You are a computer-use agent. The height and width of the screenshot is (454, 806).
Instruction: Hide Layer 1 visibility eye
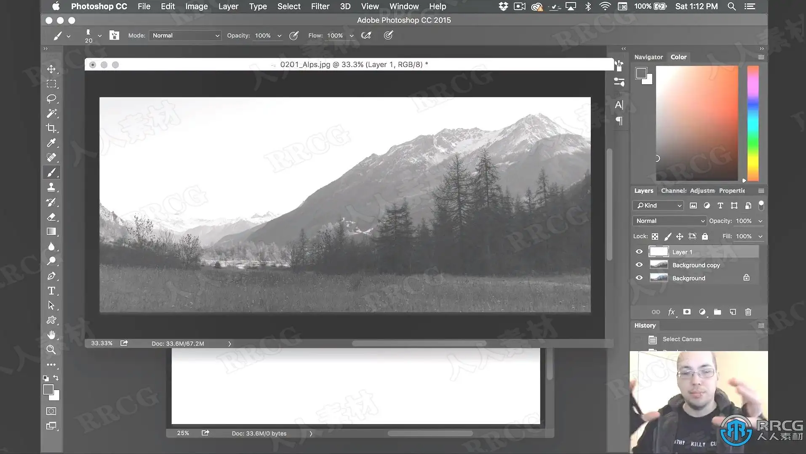pos(639,252)
